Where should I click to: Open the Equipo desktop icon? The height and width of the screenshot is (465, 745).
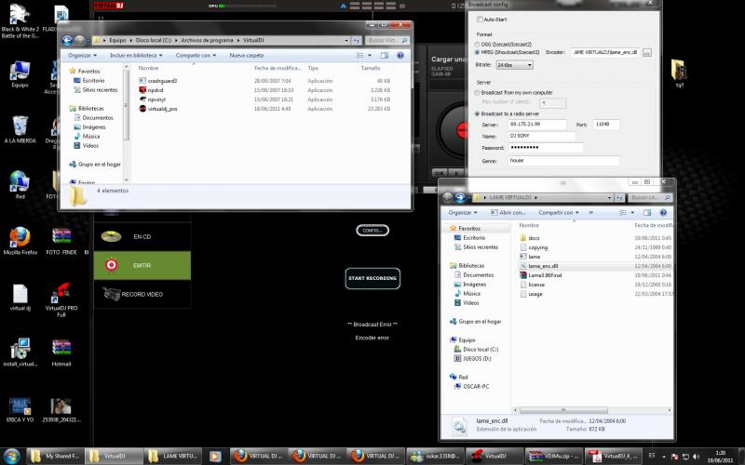point(20,74)
